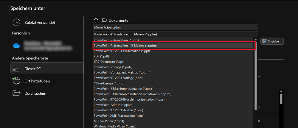Choose PowerPoint-Vorlage (*.potx)
This screenshot has width=298, height=128.
tap(173, 67)
